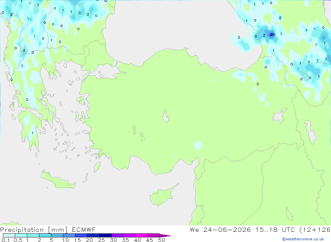Screen dimensions: 331x242
Task: Click the over-50 arrow tip of the legend
Action: tap(166, 236)
